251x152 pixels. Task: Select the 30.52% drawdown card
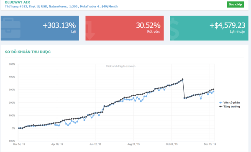[125, 28]
